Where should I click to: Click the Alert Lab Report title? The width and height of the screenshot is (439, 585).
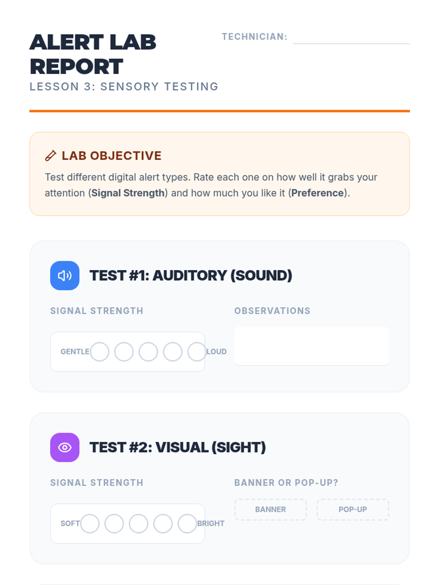[93, 54]
